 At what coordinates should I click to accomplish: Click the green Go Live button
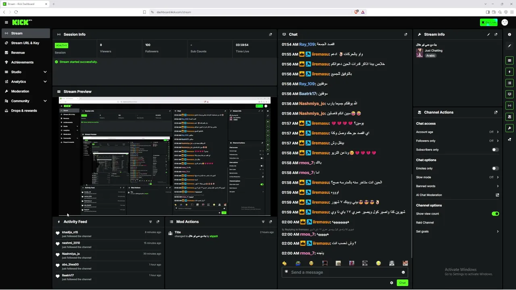pyautogui.click(x=489, y=23)
